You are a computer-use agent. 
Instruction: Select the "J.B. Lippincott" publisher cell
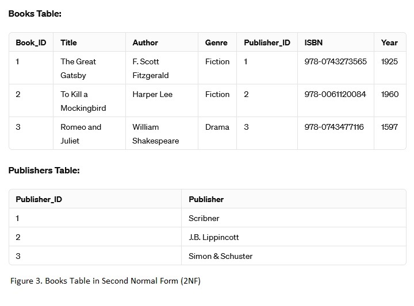click(x=213, y=237)
